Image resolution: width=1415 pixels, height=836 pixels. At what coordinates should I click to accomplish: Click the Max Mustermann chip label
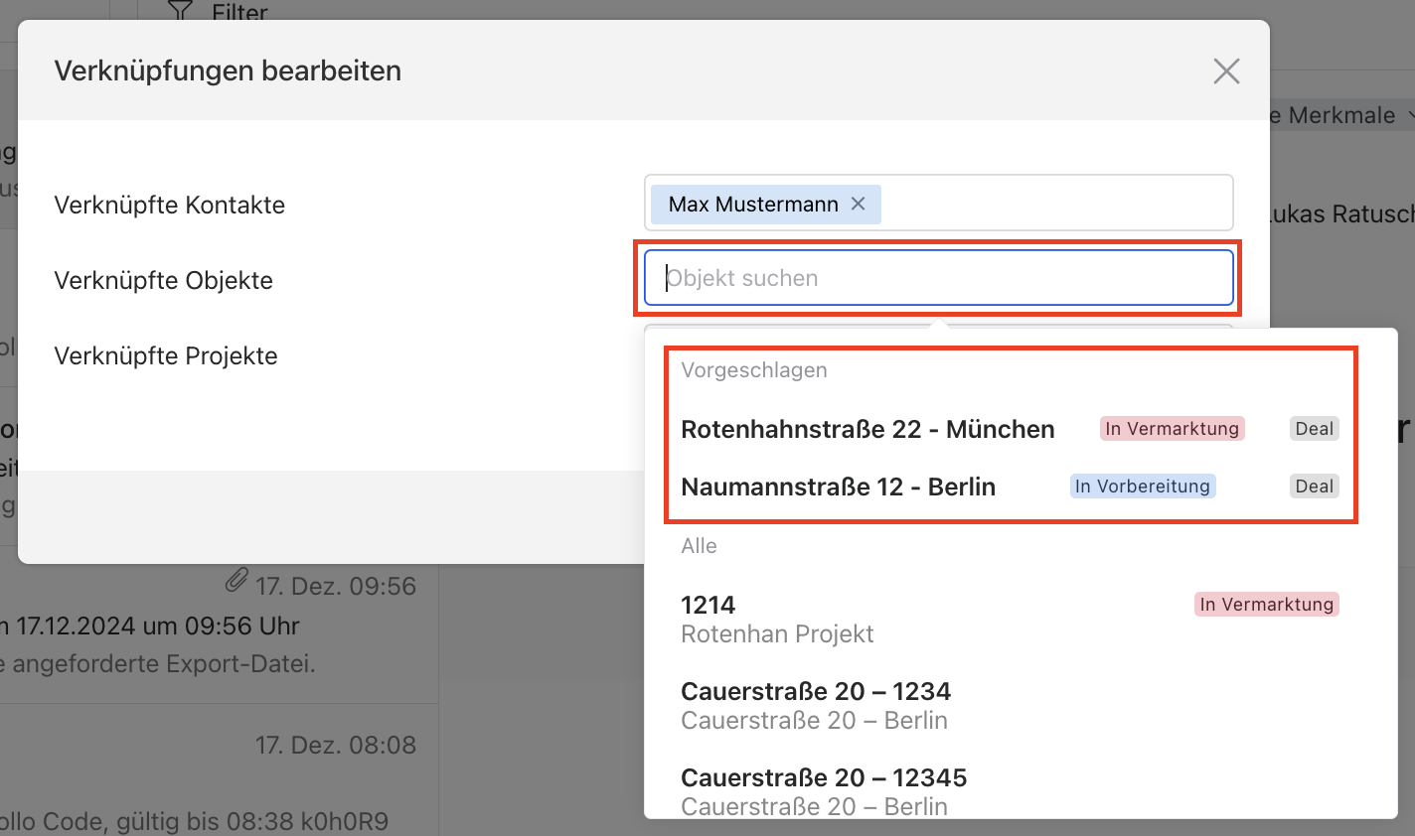[752, 205]
